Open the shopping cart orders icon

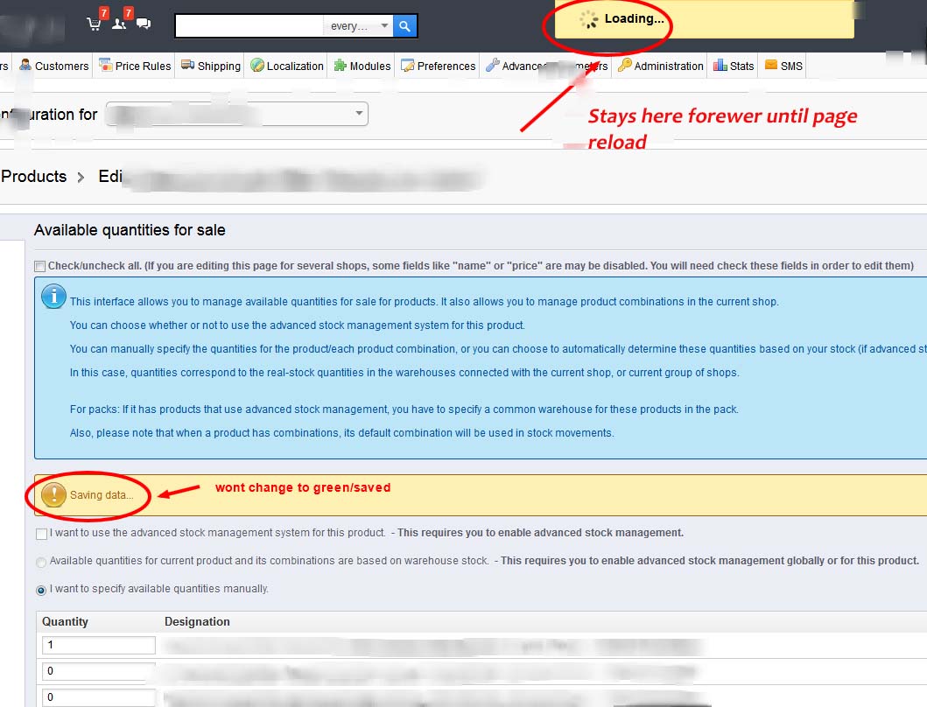click(94, 24)
